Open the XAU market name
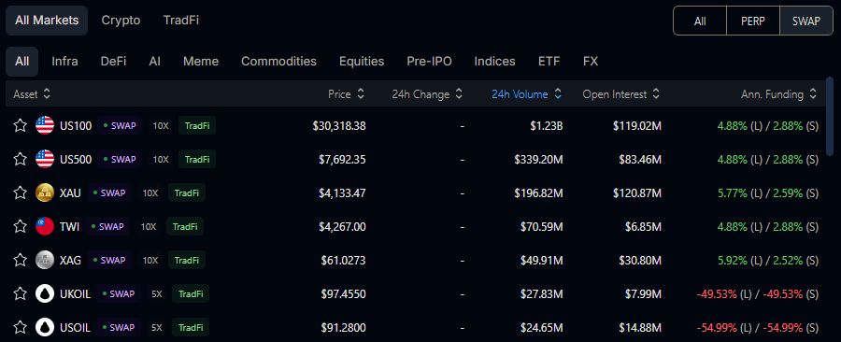 (70, 193)
